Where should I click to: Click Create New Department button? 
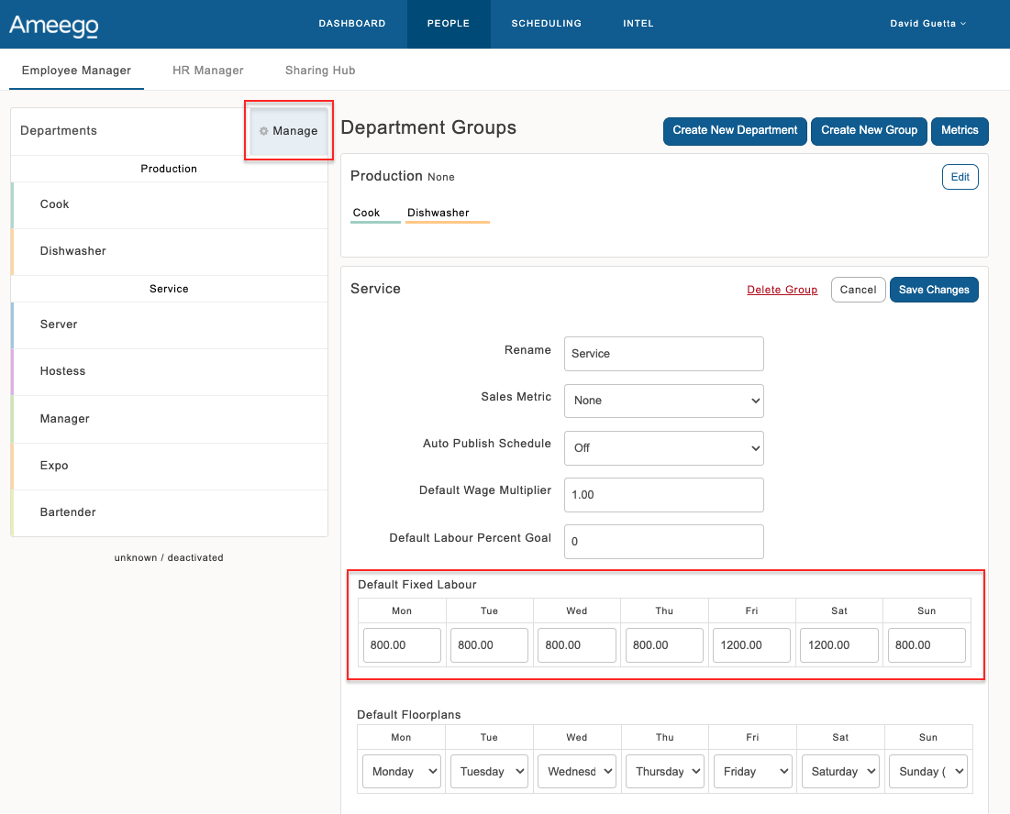pyautogui.click(x=735, y=131)
